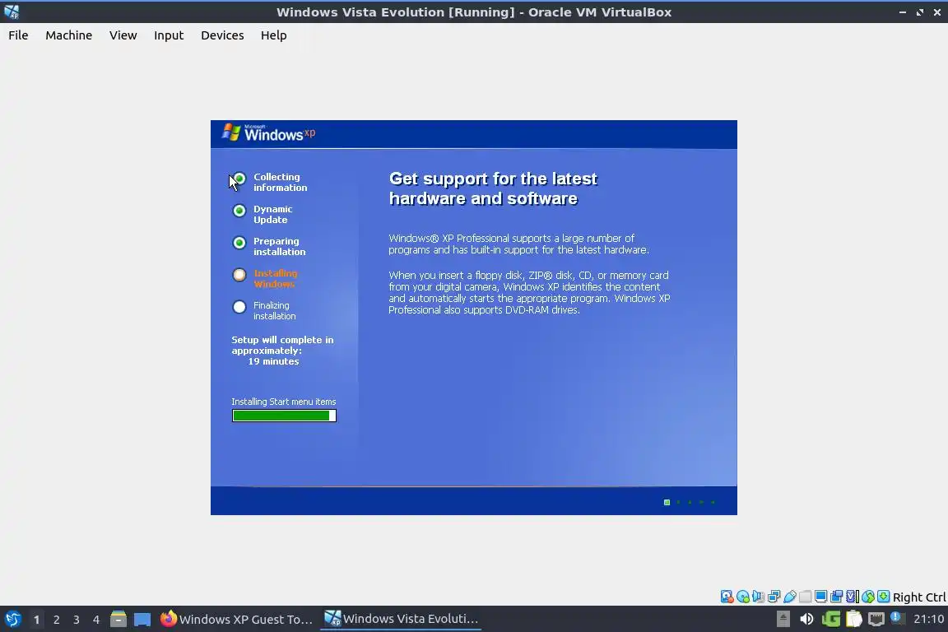Screen dimensions: 948x632
Task: Maximize the VirtualBox window
Action: point(919,12)
